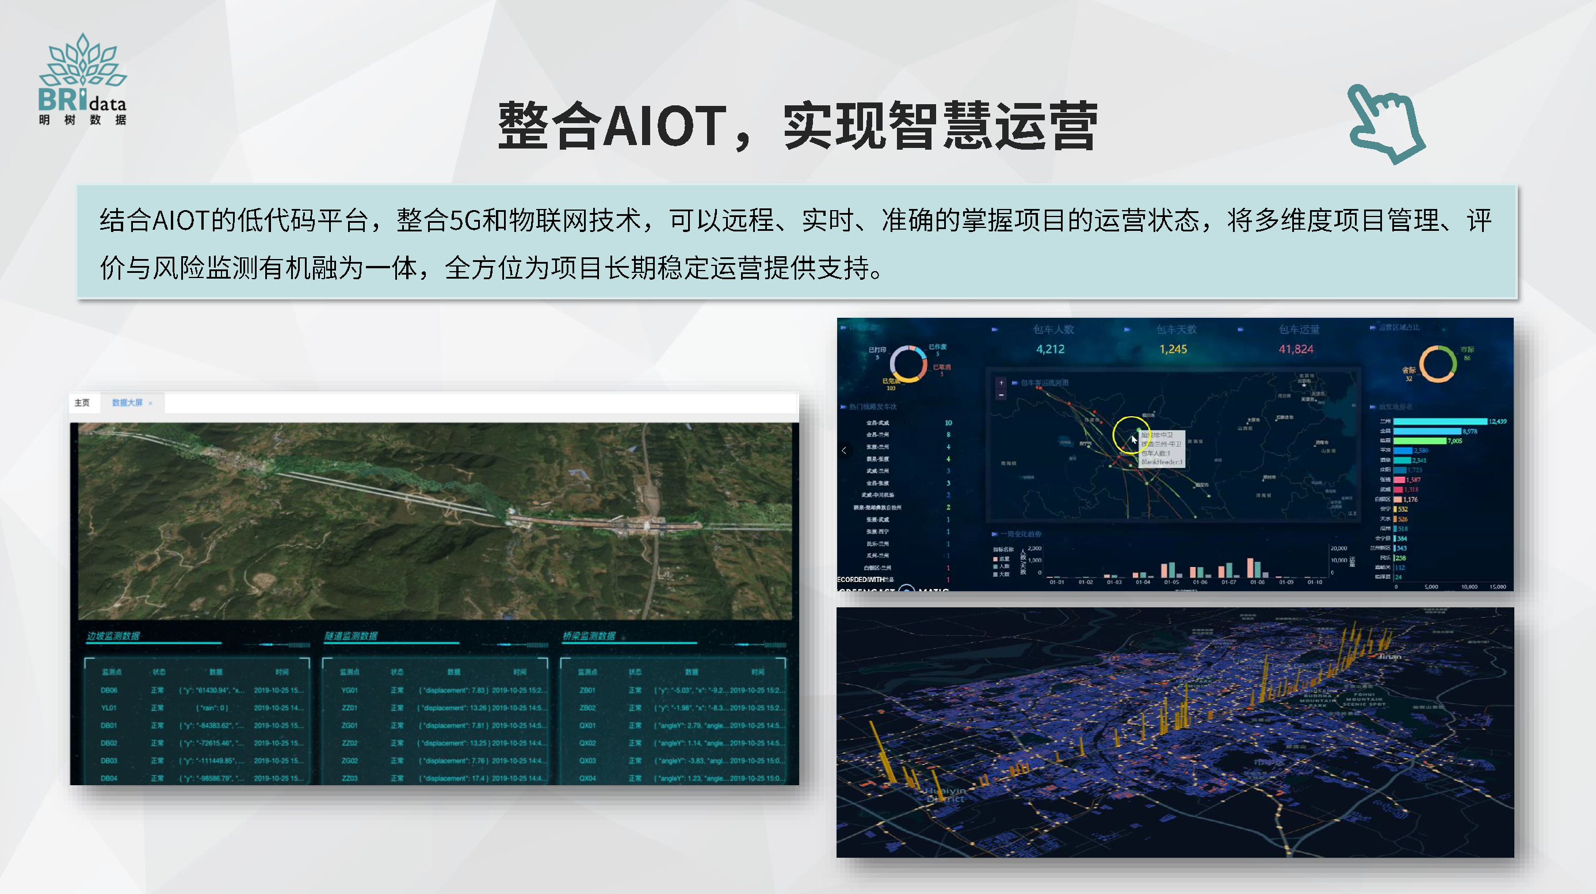Select the YL01 monitoring point row
1596x894 pixels.
click(197, 707)
